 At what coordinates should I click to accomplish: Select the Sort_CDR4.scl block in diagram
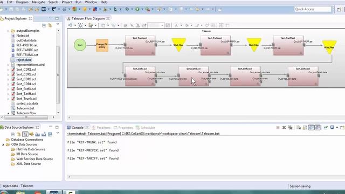click(x=303, y=77)
